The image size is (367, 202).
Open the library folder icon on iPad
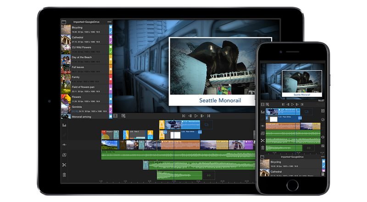click(64, 22)
